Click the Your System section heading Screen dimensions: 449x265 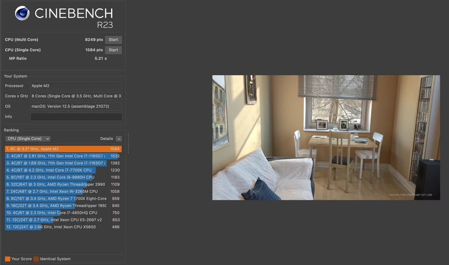(15, 76)
